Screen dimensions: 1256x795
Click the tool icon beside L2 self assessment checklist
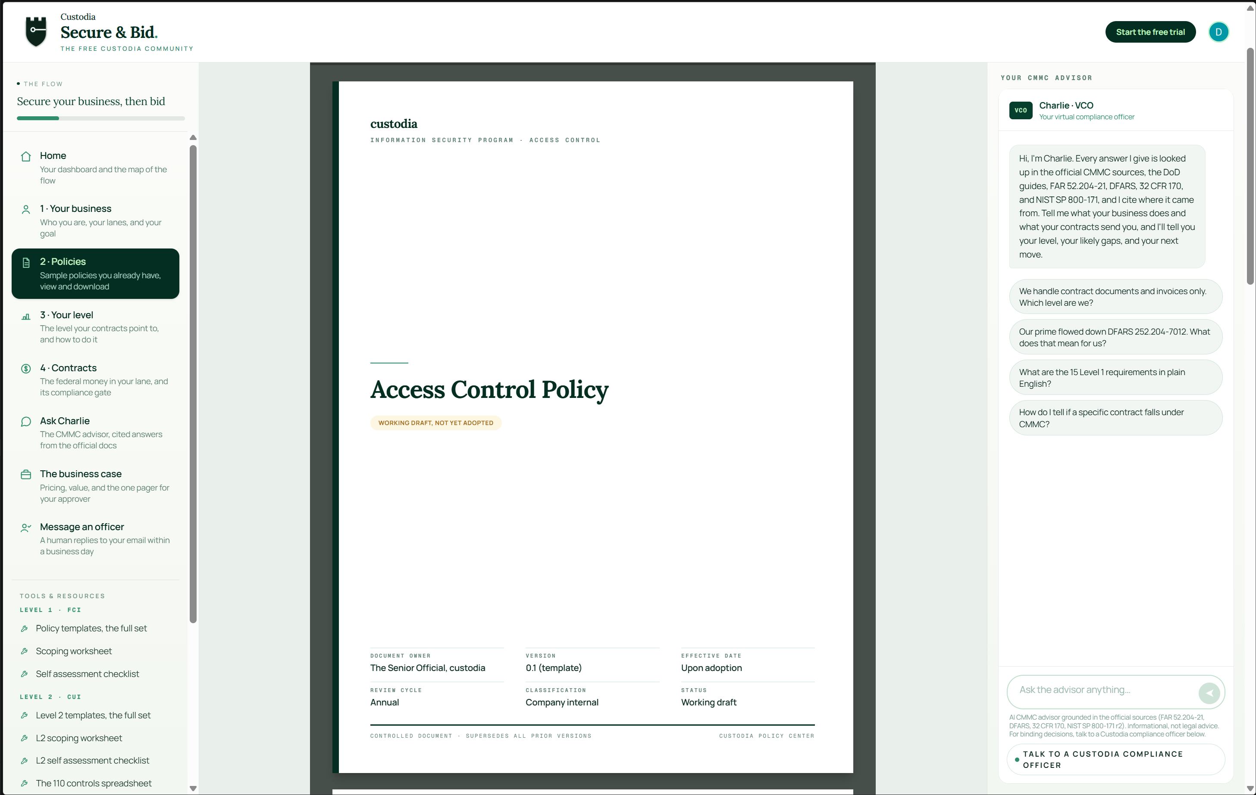point(24,761)
